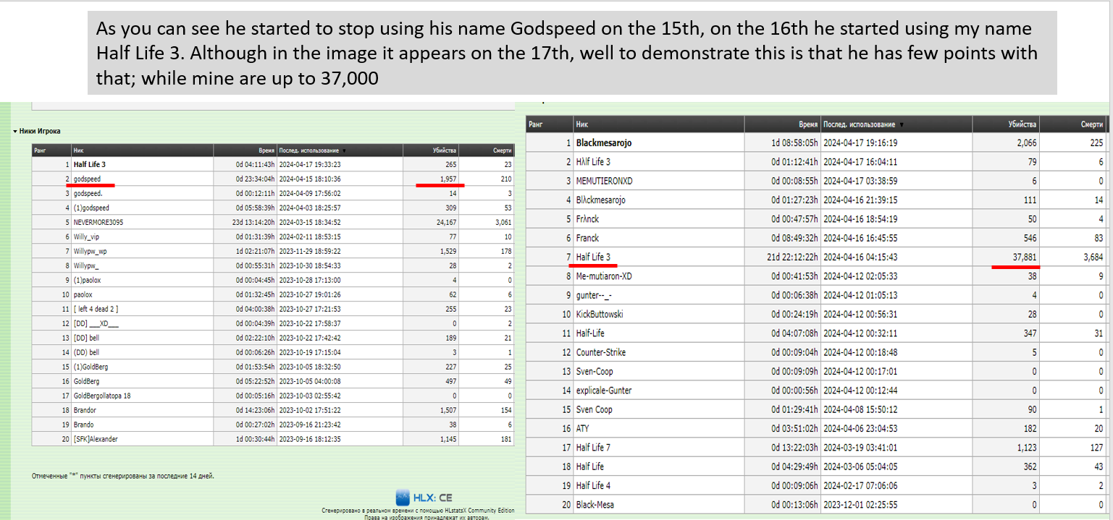Collapse the Ники Игрока section
Image resolution: width=1113 pixels, height=520 pixels.
[14, 131]
